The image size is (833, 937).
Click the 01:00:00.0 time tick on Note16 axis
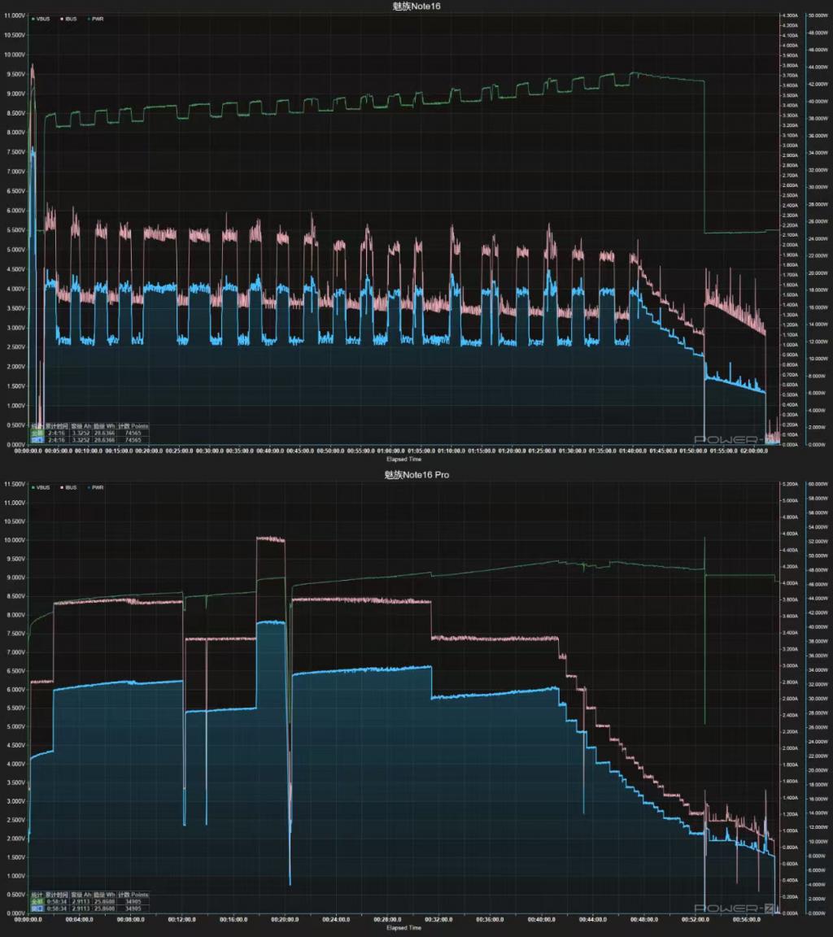tap(390, 451)
